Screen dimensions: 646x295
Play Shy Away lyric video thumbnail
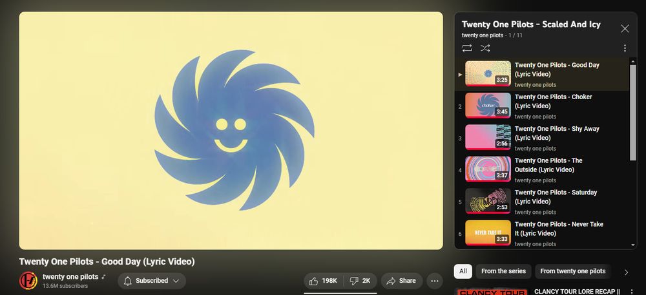tap(488, 137)
